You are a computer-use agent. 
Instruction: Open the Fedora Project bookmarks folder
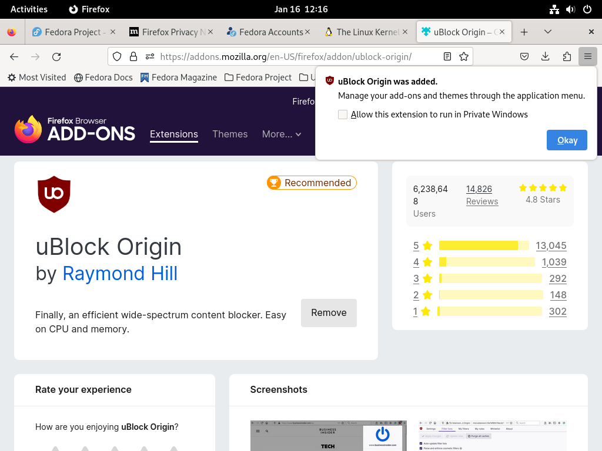258,78
